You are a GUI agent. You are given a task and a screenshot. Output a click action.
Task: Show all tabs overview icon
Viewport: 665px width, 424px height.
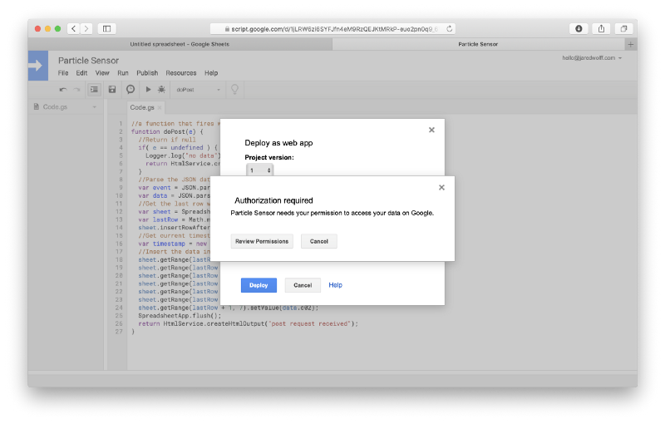coord(624,28)
